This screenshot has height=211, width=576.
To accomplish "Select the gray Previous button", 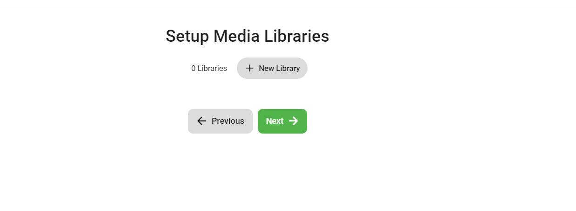I will [x=220, y=121].
